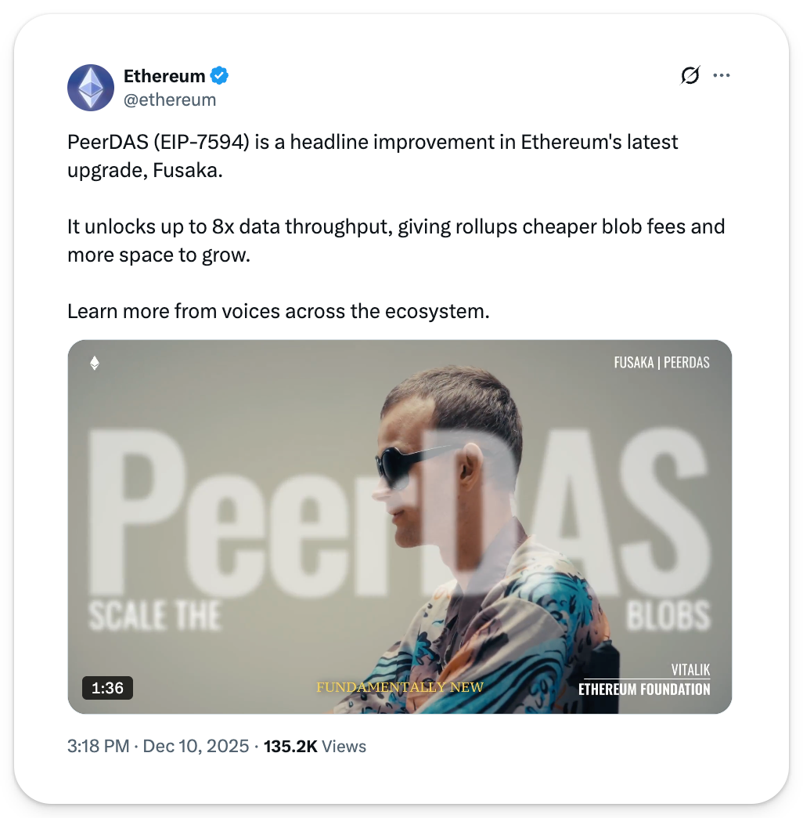Click the @ethereum handle
Viewport: 803px width, 818px height.
click(x=170, y=100)
